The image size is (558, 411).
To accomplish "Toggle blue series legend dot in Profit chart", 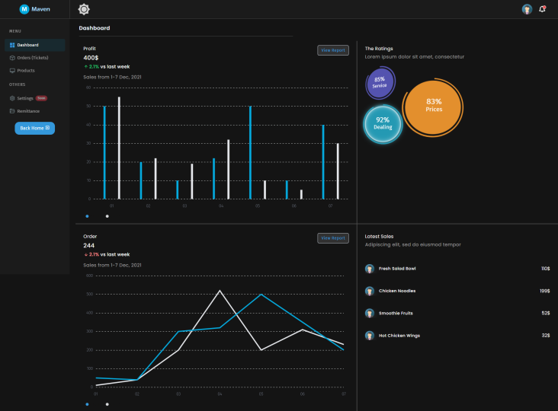I will [87, 216].
